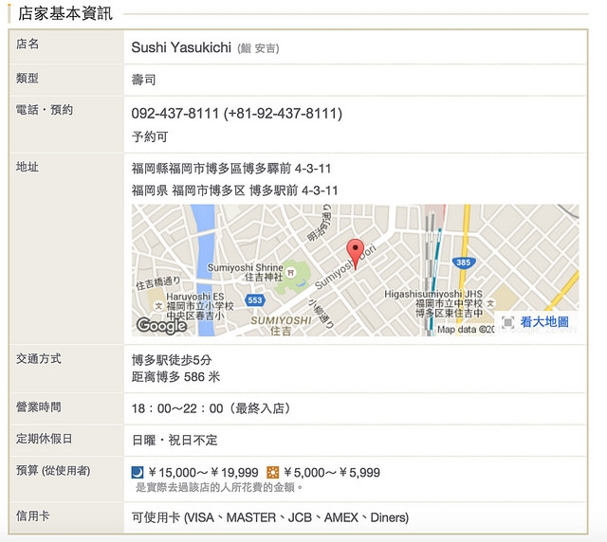This screenshot has width=607, height=542.
Task: Click the 店名 row label
Action: point(28,44)
